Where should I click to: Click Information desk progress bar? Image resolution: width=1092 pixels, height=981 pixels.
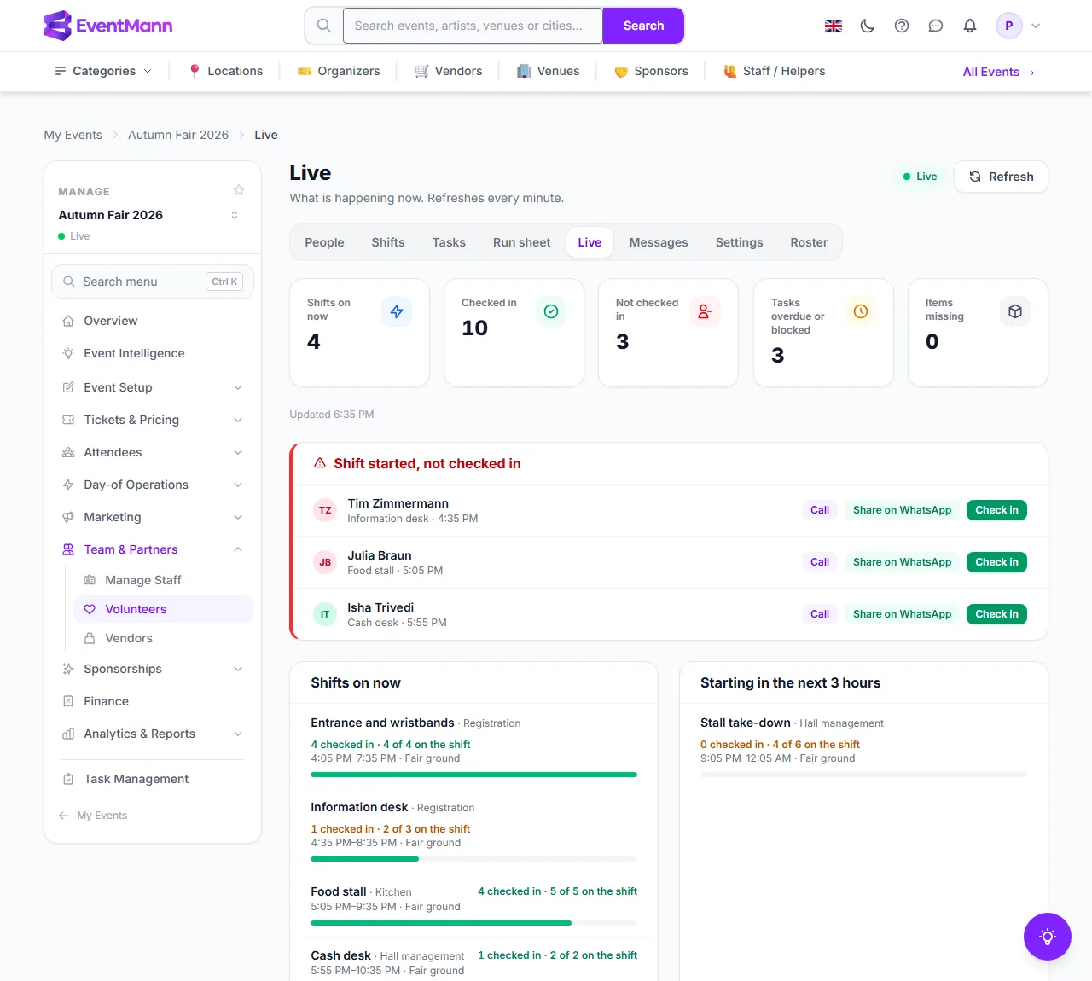tap(473, 859)
